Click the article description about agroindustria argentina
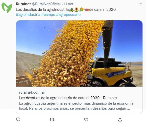The height and width of the screenshot is (124, 146). (x=76, y=106)
